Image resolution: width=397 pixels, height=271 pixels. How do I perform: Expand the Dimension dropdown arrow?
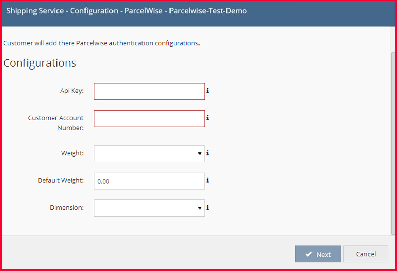click(x=200, y=208)
